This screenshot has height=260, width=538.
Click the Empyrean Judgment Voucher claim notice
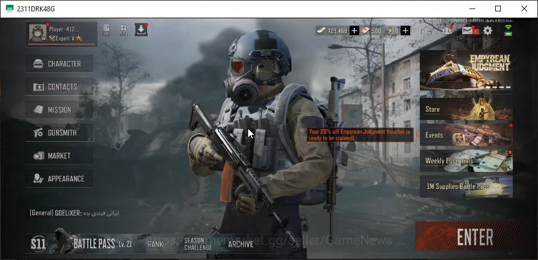[x=360, y=135]
